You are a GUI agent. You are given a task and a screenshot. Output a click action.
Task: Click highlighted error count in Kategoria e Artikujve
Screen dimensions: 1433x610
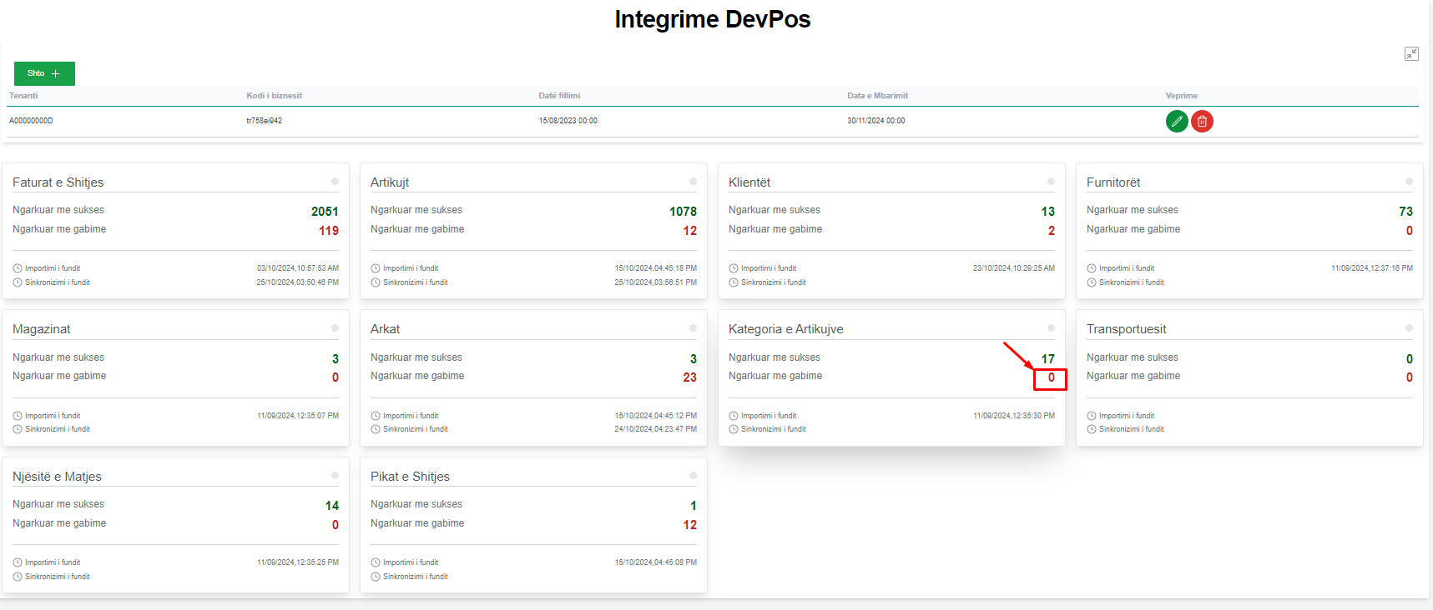(1051, 378)
